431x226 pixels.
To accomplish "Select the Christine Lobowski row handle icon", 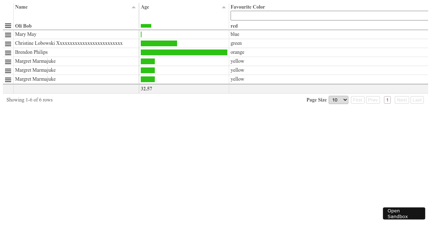I will [8, 44].
